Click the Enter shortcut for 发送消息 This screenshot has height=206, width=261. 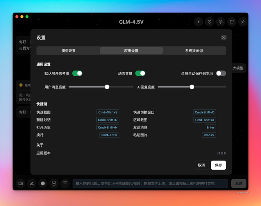tap(210, 127)
